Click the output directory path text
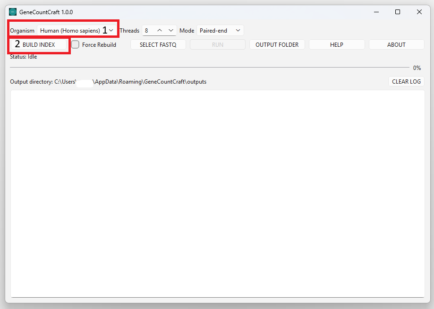 coord(109,81)
